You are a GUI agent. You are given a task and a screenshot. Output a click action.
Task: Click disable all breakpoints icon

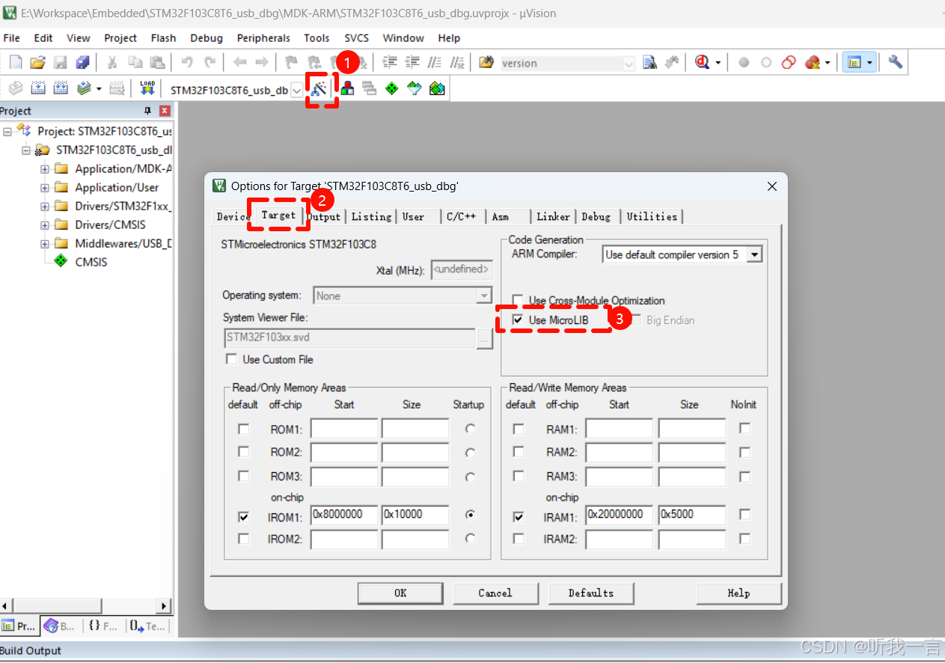789,63
